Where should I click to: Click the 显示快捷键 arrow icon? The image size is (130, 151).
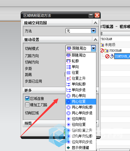[68, 148]
